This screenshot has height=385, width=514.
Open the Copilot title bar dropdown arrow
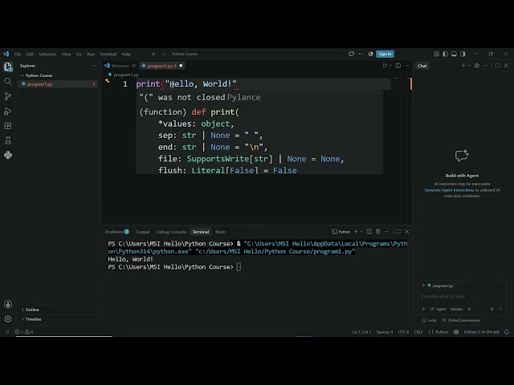pyautogui.click(x=359, y=54)
